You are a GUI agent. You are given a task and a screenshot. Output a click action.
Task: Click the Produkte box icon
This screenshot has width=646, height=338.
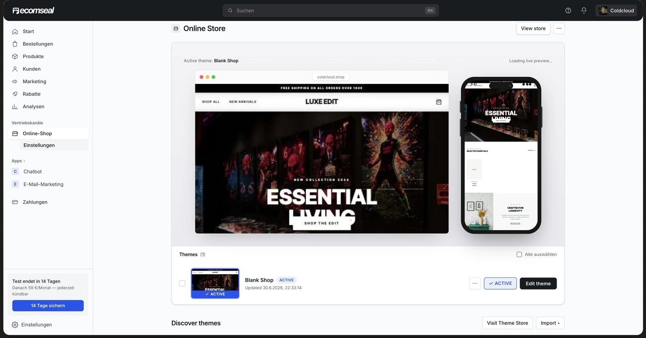pos(15,57)
